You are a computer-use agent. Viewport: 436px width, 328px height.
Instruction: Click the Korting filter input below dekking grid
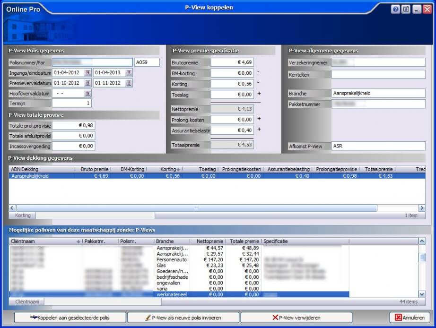tap(95, 216)
